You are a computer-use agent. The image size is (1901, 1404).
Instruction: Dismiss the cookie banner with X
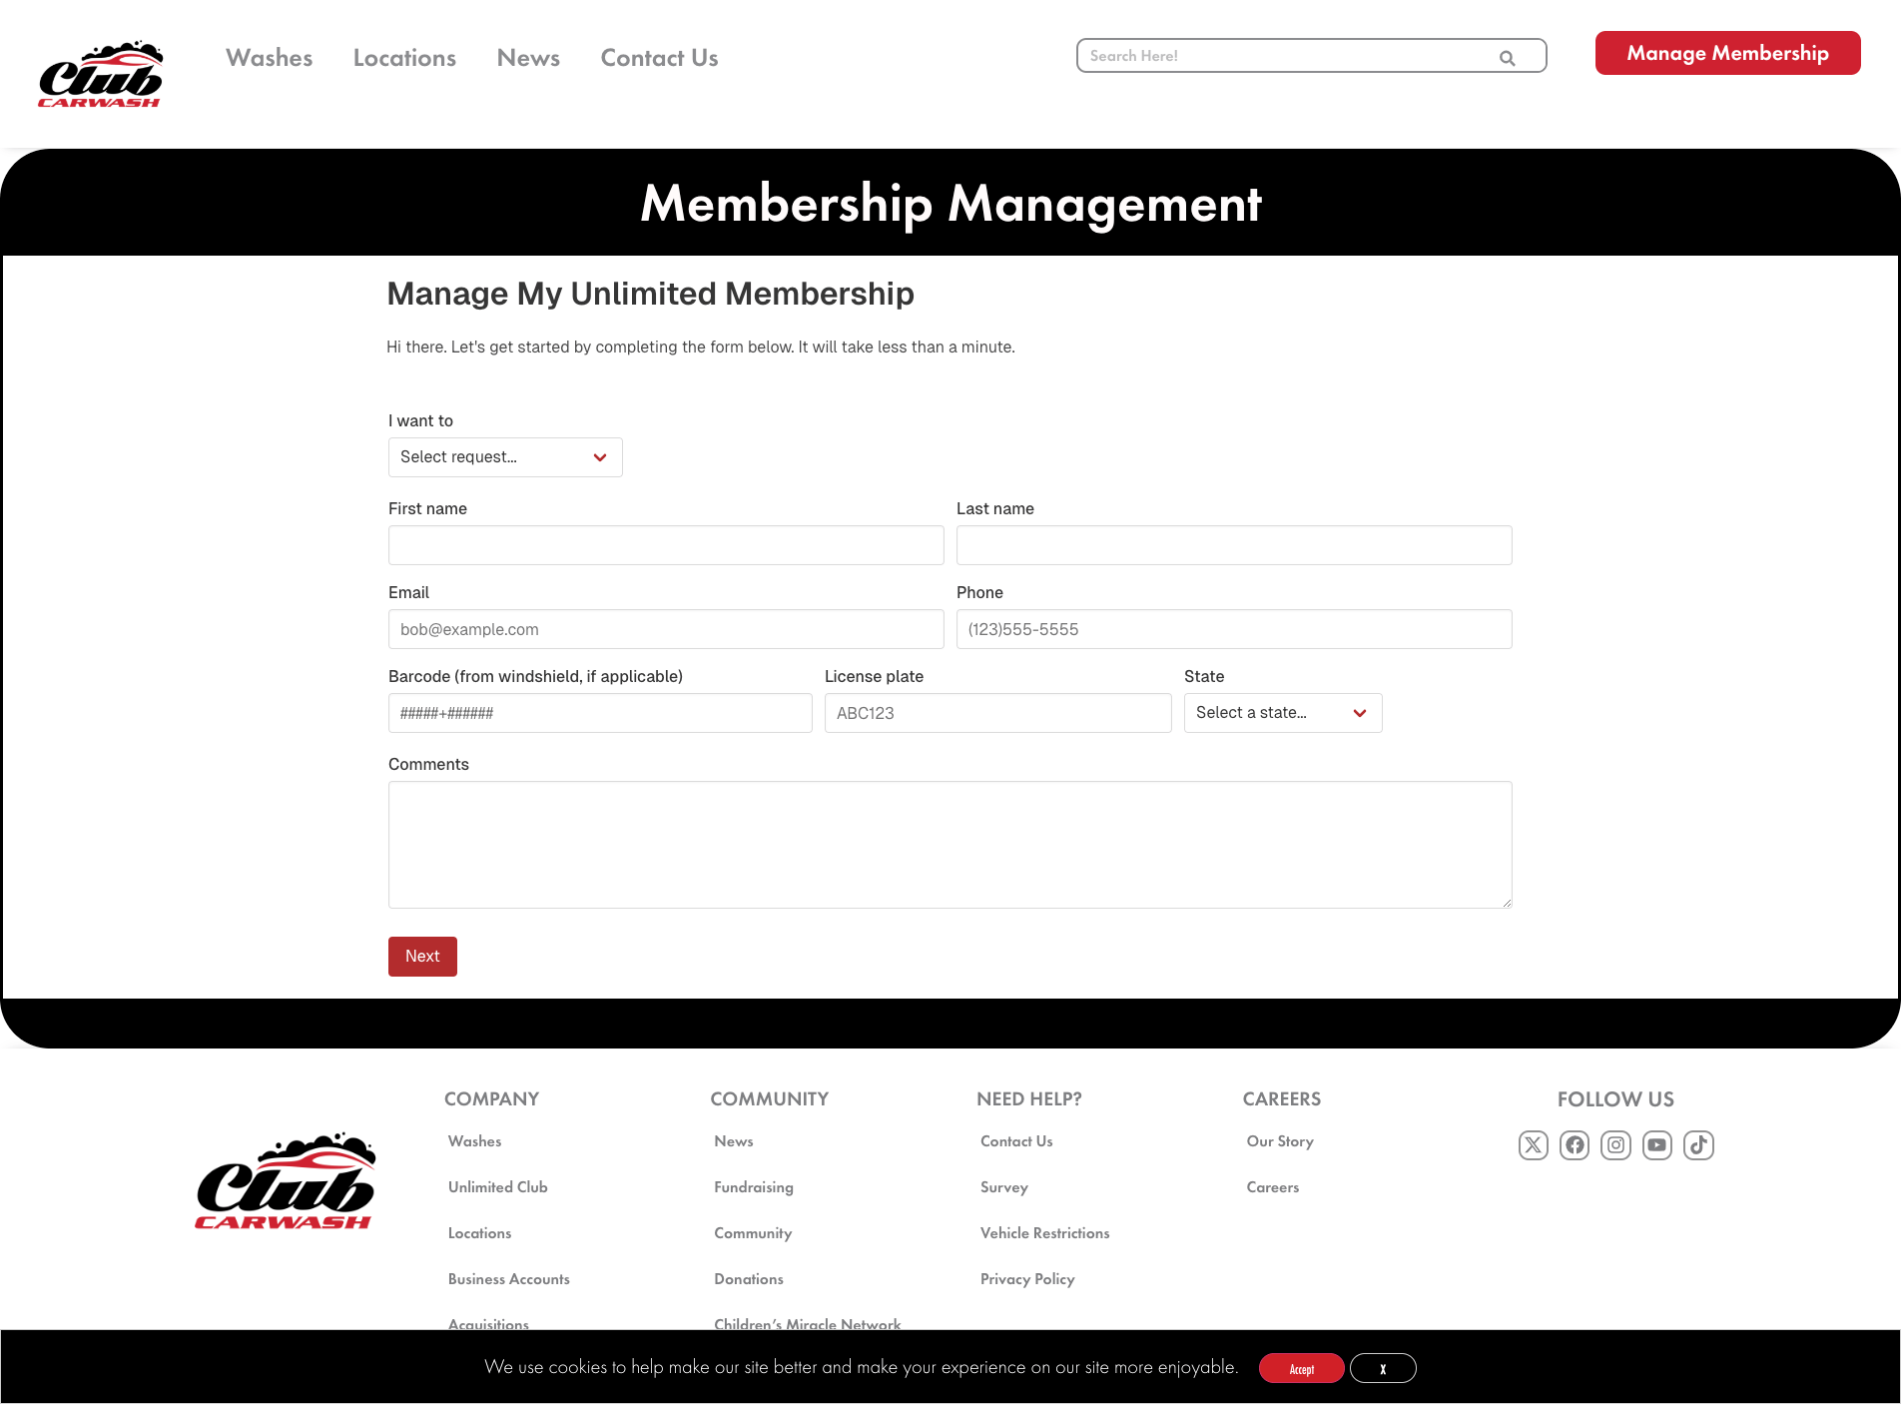click(x=1383, y=1368)
